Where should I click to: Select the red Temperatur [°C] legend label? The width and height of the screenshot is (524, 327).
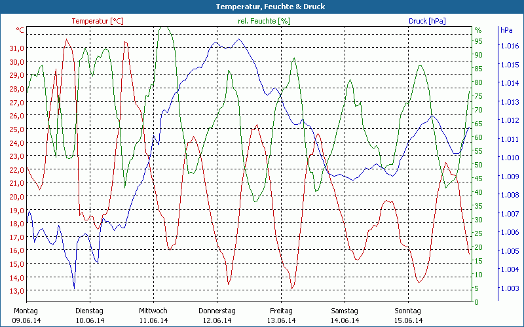click(98, 21)
